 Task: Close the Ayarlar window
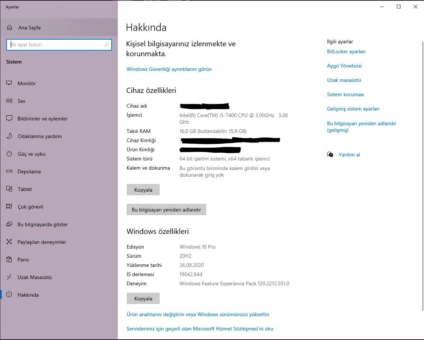pos(416,7)
